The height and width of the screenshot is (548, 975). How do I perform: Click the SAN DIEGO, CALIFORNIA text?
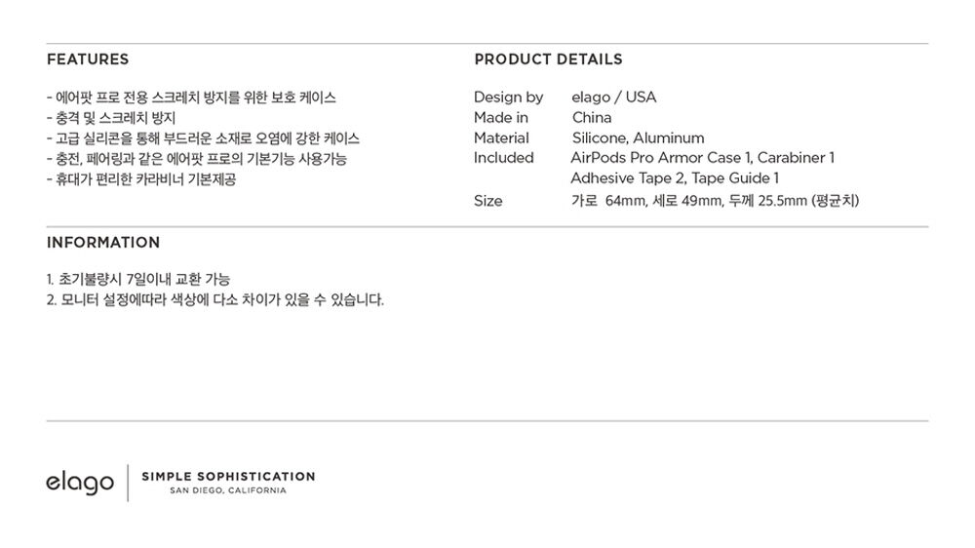(x=228, y=490)
